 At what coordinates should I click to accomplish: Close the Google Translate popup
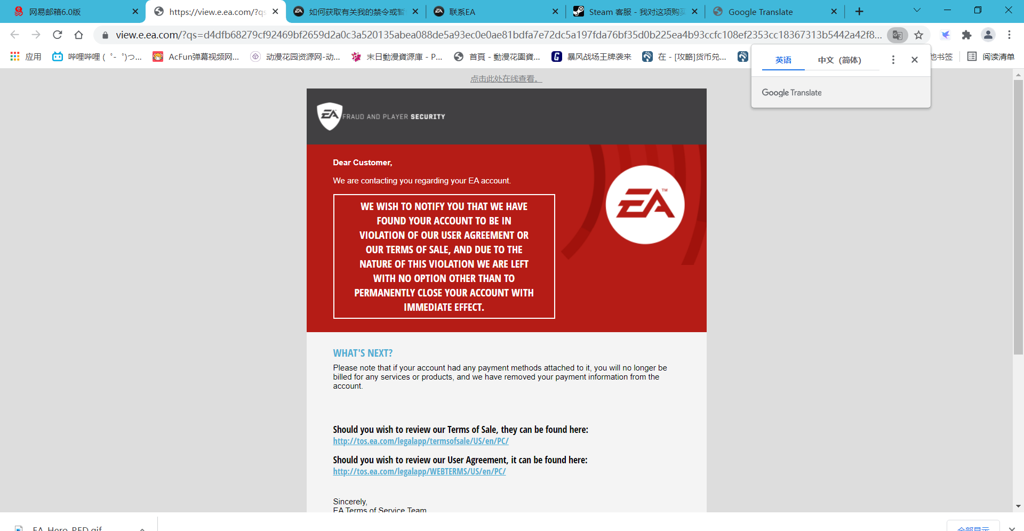[914, 60]
